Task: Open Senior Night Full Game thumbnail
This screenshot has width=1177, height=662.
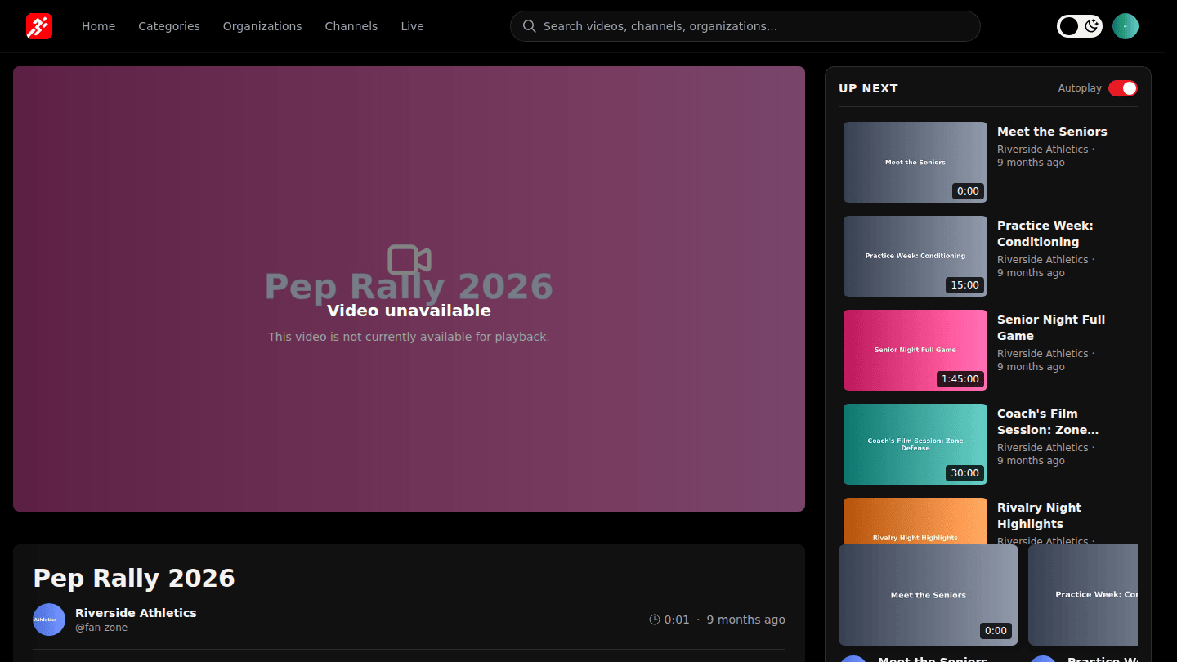Action: click(x=915, y=350)
